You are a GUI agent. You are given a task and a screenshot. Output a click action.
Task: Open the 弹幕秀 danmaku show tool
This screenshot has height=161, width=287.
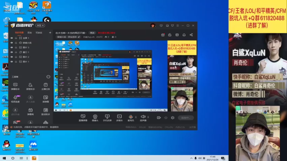click(x=30, y=111)
